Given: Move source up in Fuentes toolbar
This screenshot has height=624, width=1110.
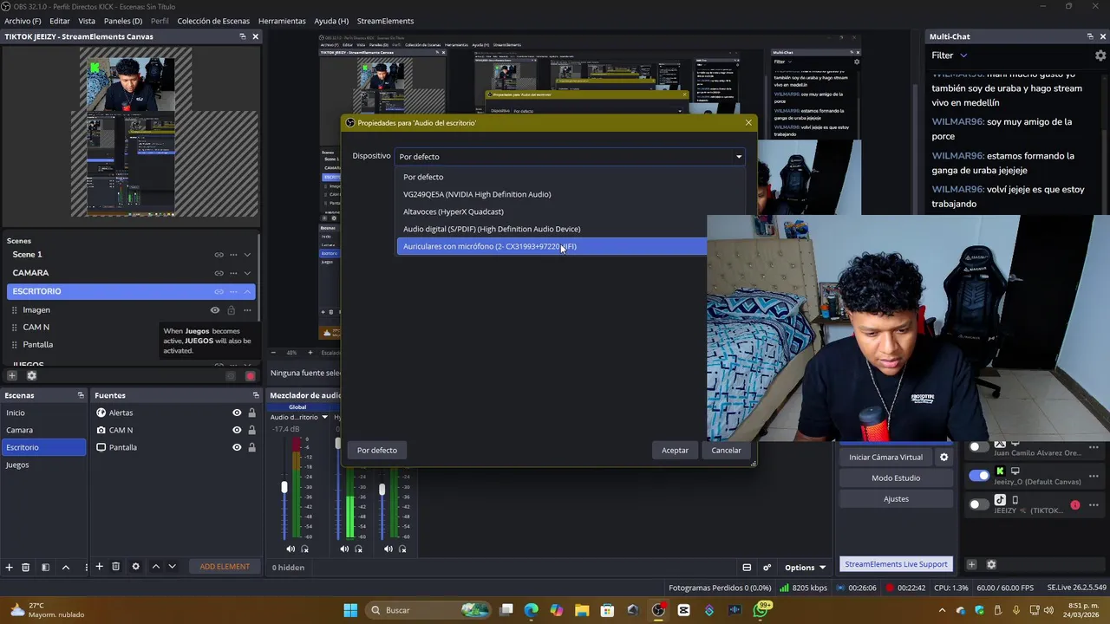Looking at the screenshot, I should click(155, 567).
